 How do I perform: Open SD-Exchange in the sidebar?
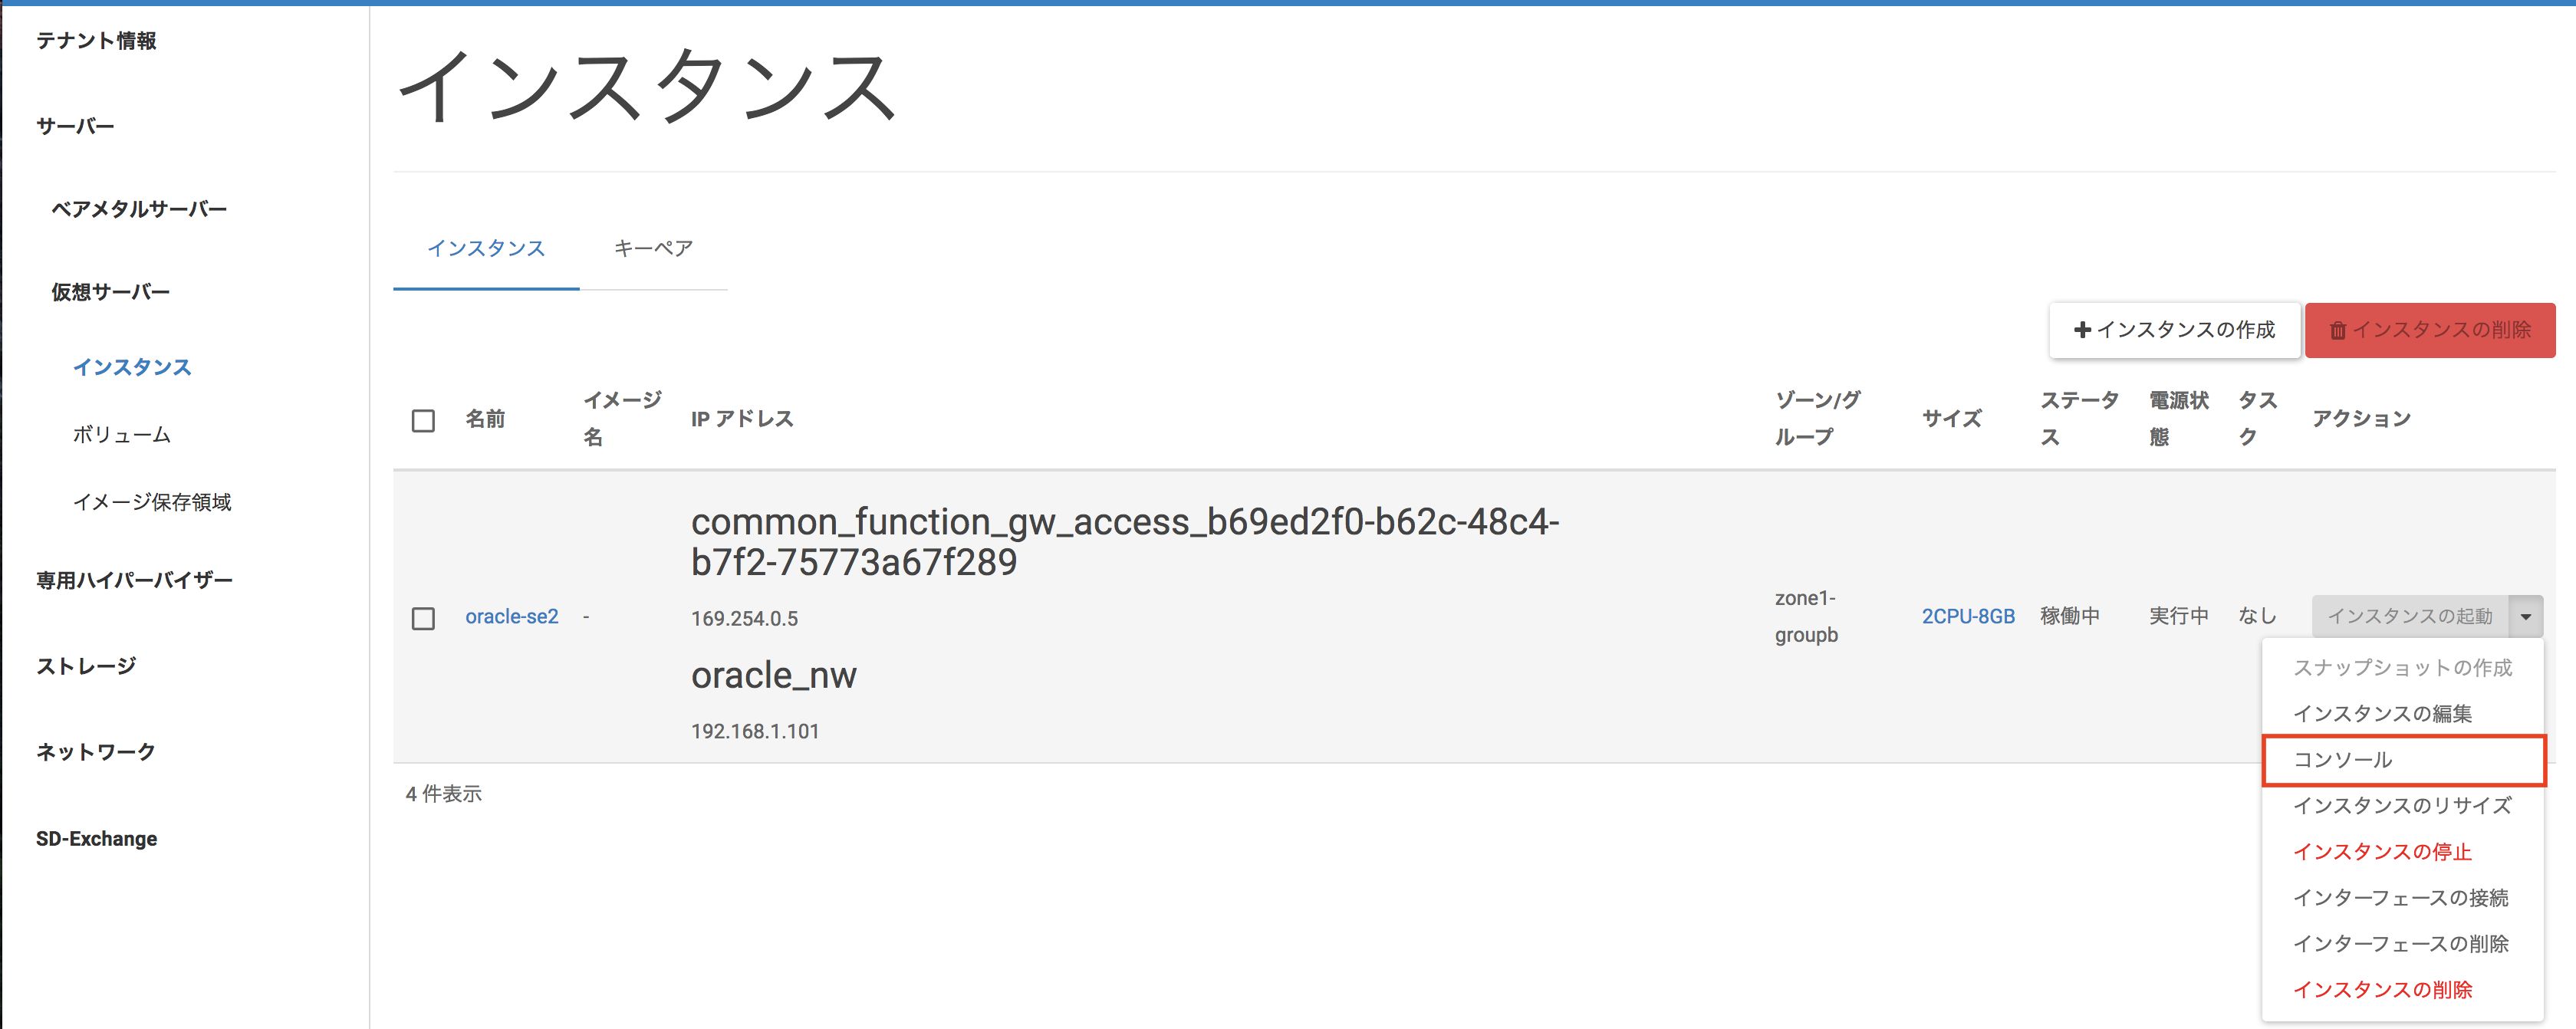point(96,839)
